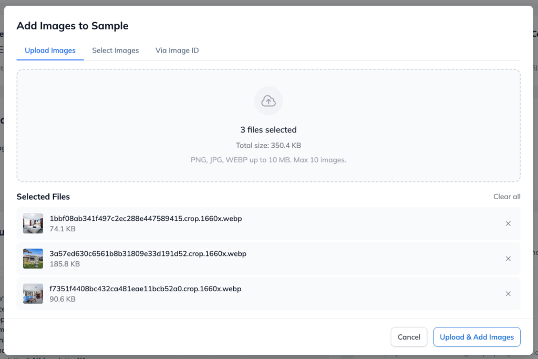The height and width of the screenshot is (359, 538).
Task: Remove the 3a57ed630c65 webp file
Action: click(508, 259)
